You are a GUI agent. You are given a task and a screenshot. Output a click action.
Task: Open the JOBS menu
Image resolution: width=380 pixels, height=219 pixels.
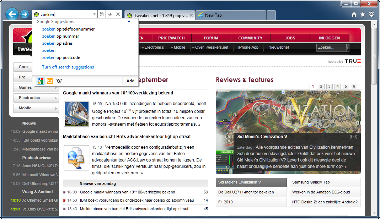click(x=290, y=38)
